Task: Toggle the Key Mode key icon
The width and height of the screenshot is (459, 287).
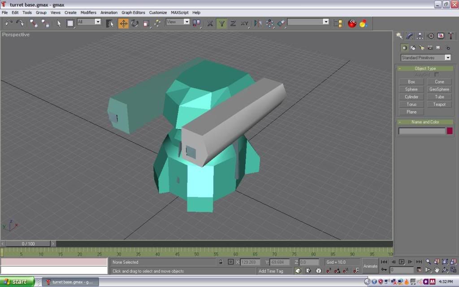Action: 384,270
